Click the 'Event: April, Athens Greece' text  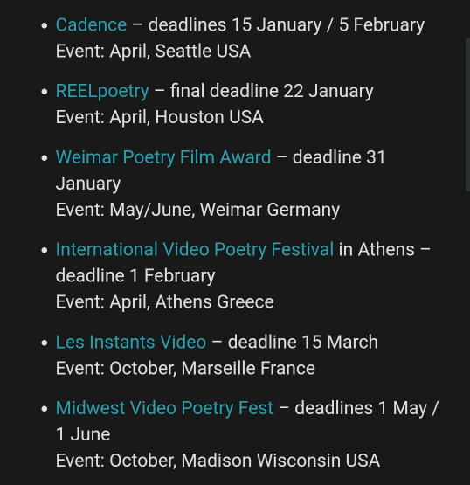[x=165, y=301]
